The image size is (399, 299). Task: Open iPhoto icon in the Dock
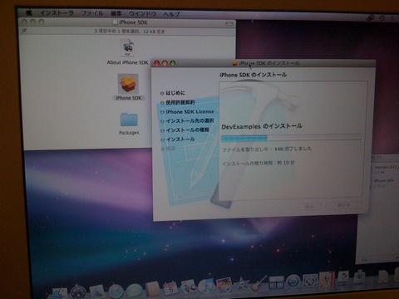click(x=224, y=286)
